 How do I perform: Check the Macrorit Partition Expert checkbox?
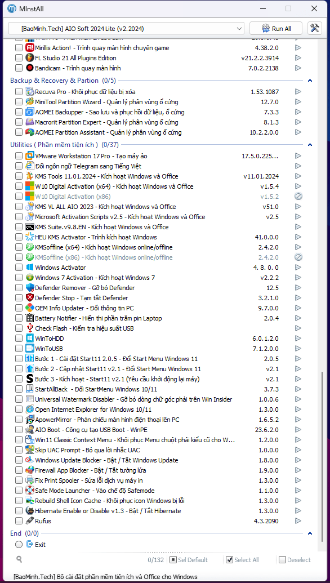[x=19, y=122]
